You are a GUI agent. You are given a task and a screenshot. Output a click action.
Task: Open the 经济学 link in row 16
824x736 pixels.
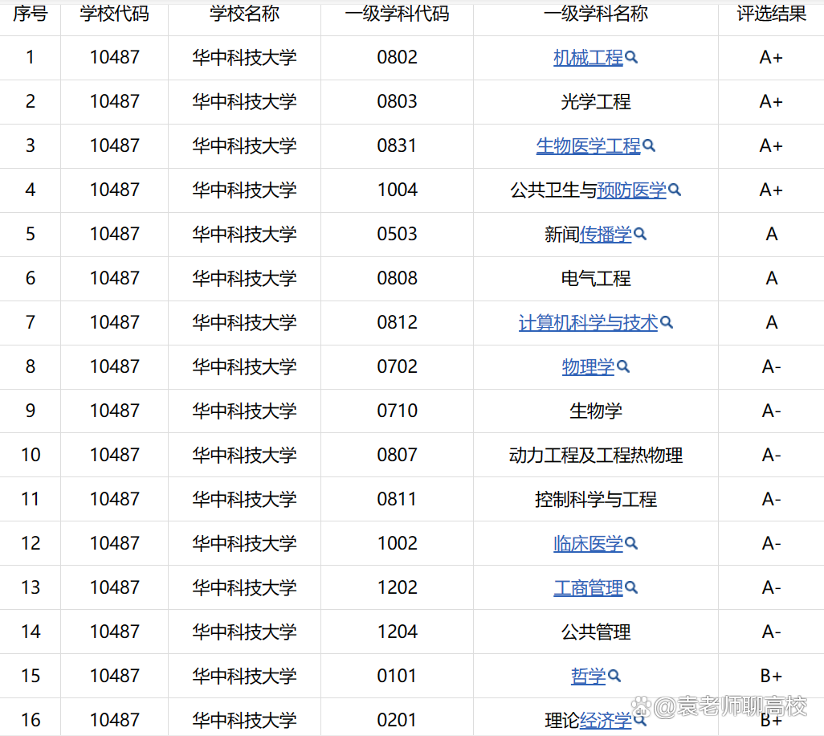point(606,721)
